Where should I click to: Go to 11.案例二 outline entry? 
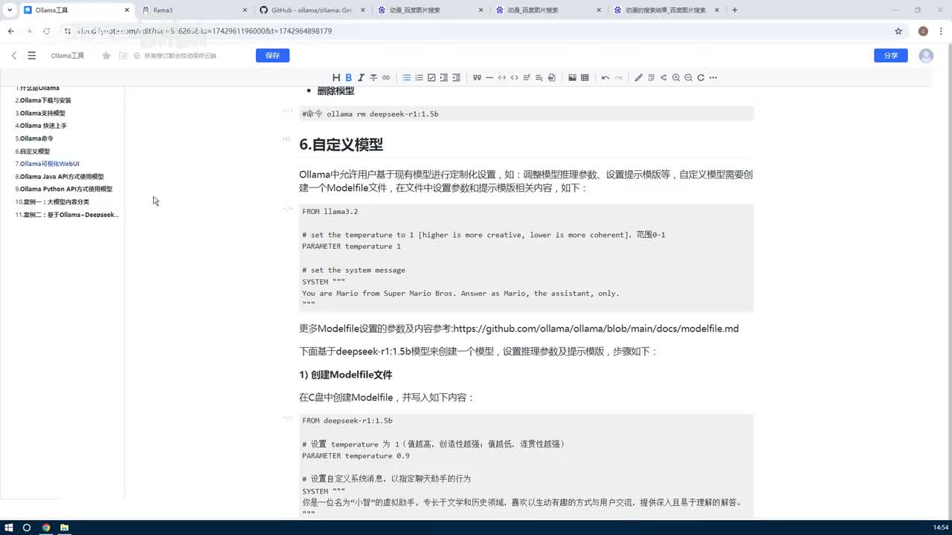67,215
